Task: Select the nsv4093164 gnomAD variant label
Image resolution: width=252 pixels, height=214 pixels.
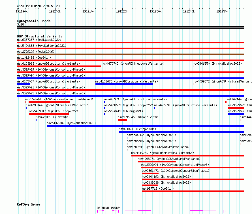Action: 57,105
